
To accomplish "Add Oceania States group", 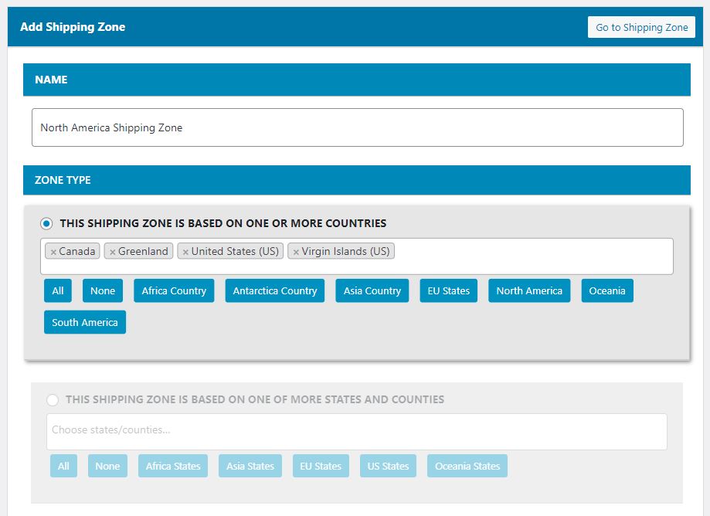I will point(467,466).
